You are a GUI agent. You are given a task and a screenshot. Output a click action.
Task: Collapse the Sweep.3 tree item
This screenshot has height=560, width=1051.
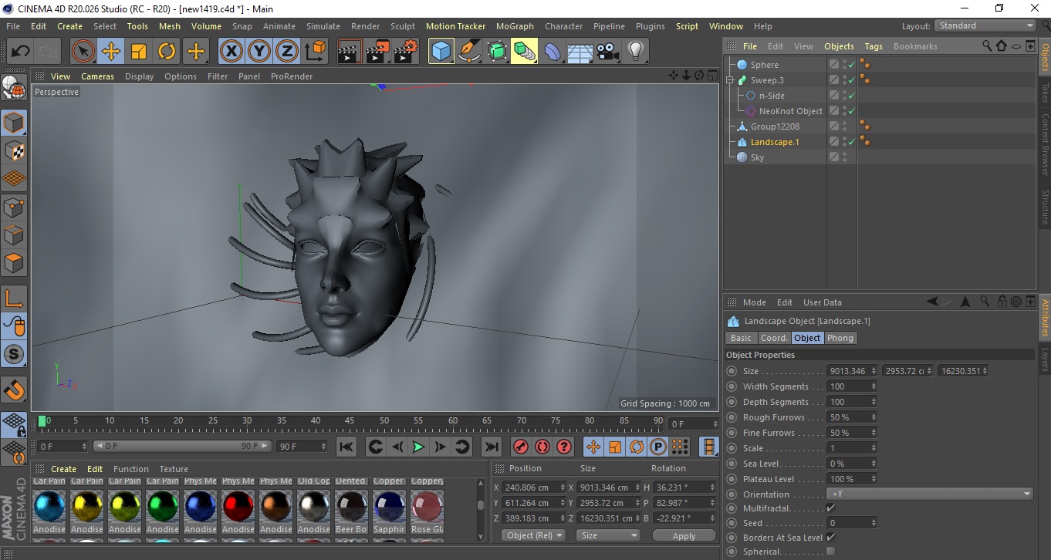[730, 80]
